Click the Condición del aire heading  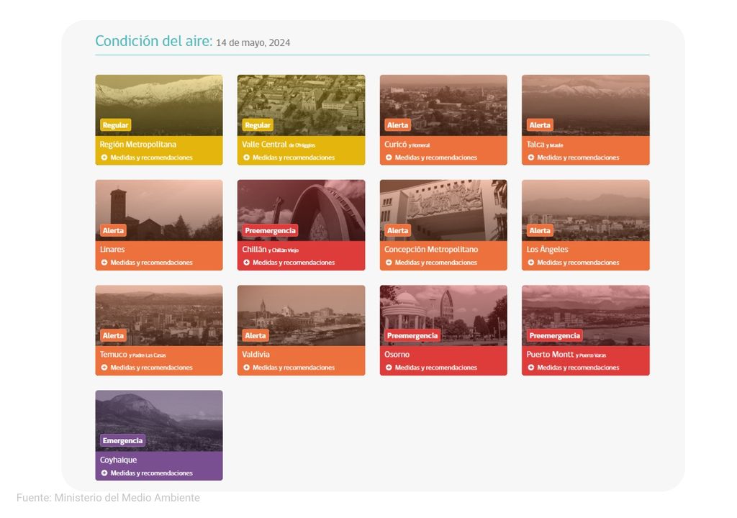(154, 42)
